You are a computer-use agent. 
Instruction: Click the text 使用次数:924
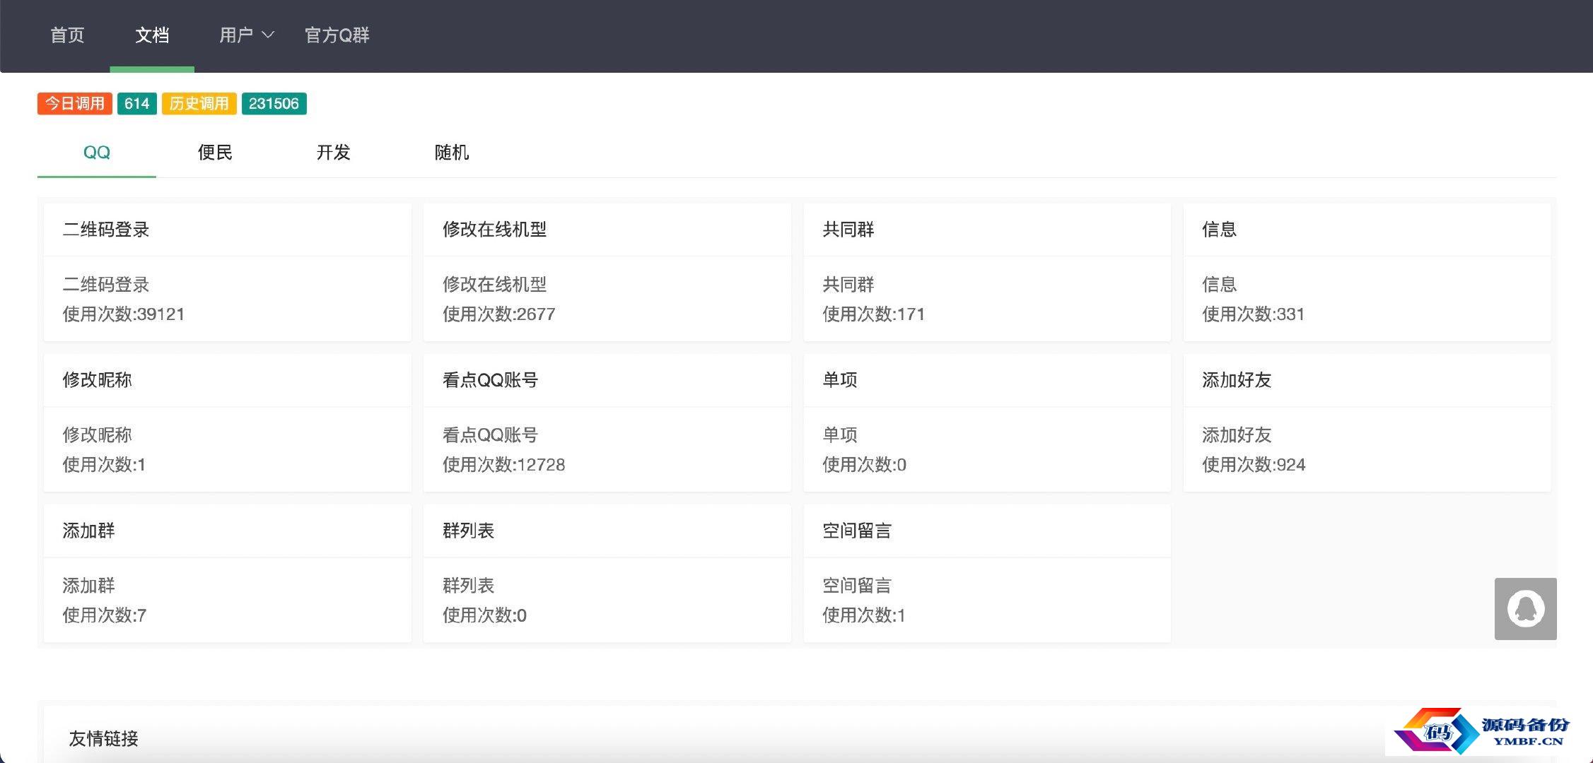[1254, 465]
